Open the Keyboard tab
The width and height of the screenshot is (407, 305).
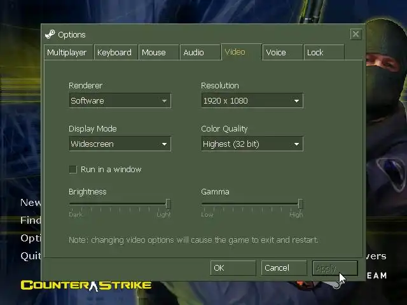[116, 52]
